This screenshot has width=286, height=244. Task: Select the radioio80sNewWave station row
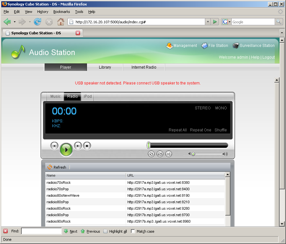click(135, 195)
